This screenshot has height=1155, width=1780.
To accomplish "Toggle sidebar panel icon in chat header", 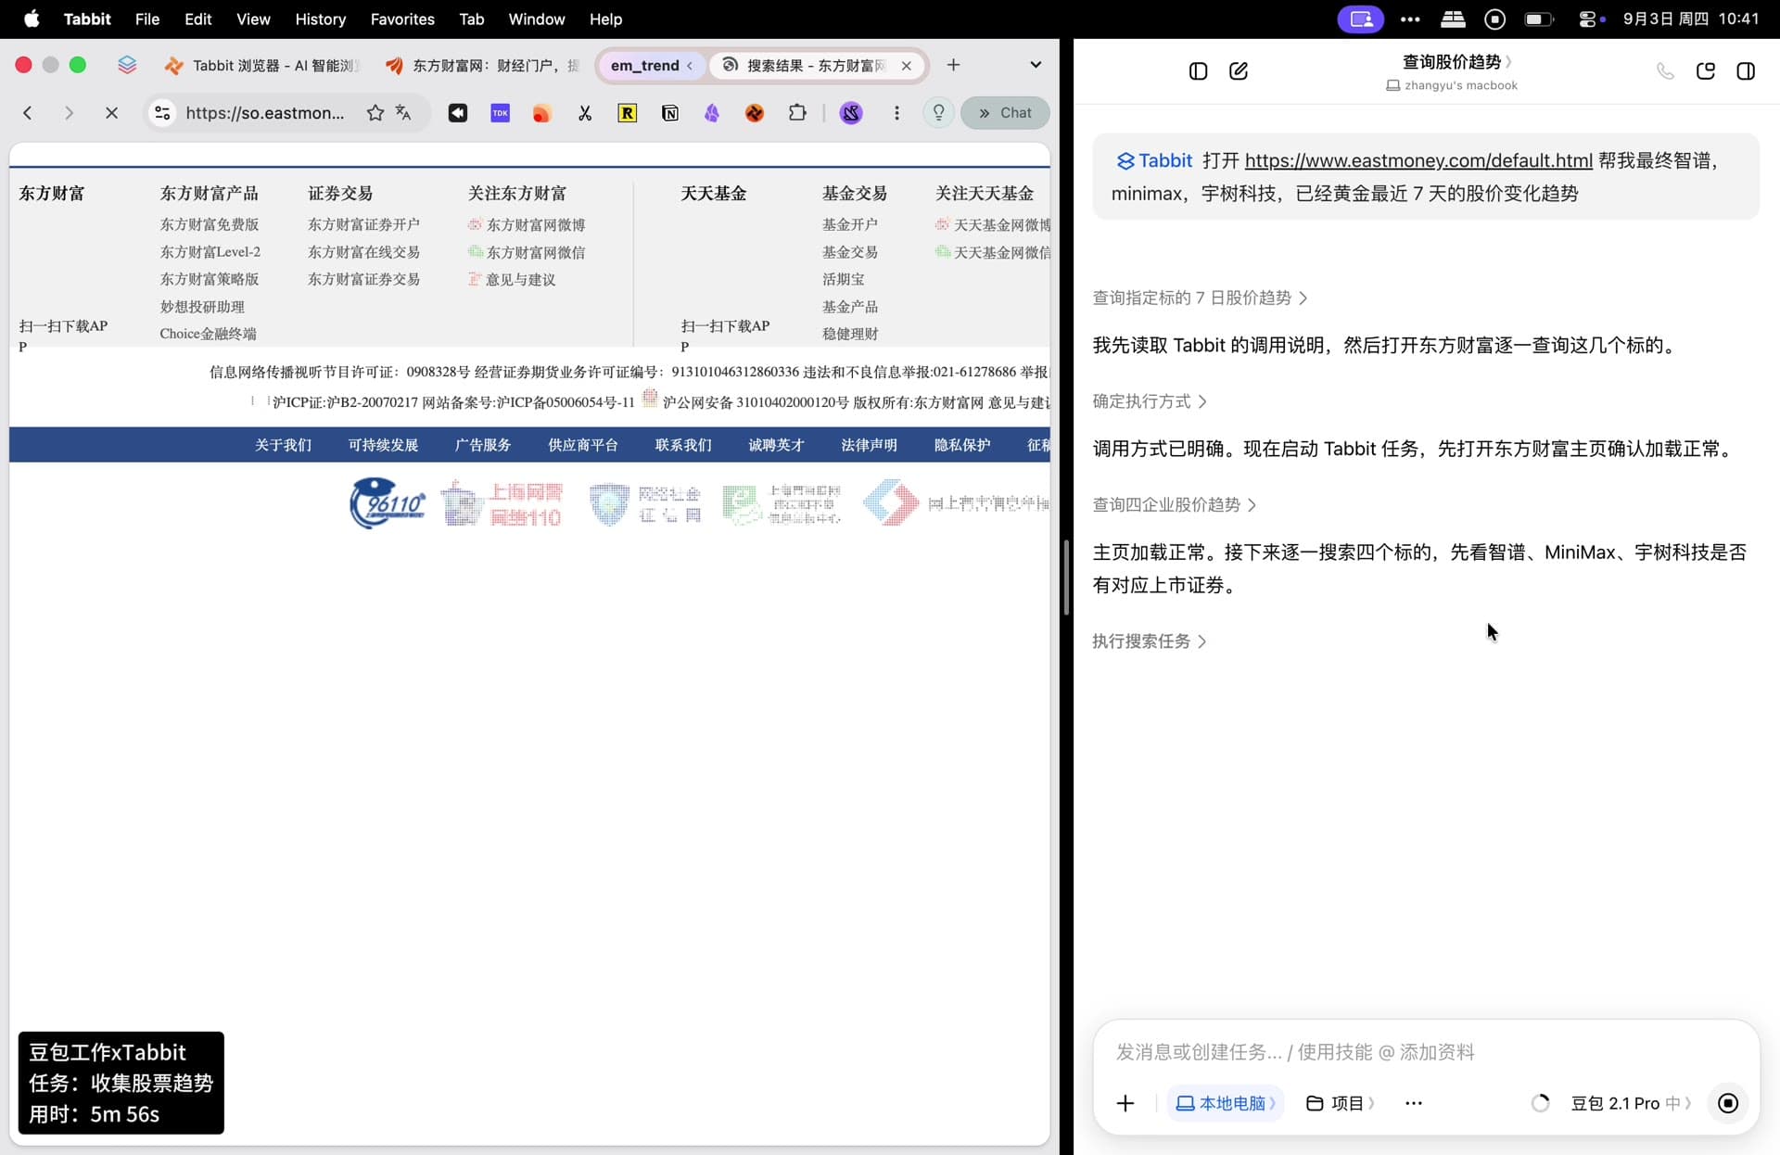I will (1198, 71).
